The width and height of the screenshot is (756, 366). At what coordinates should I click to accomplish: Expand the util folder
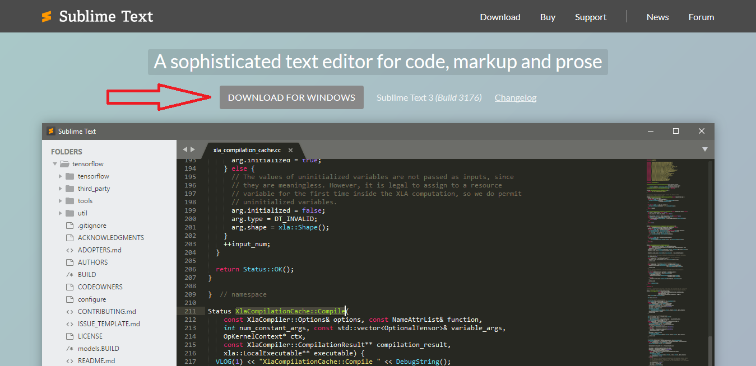tap(60, 213)
